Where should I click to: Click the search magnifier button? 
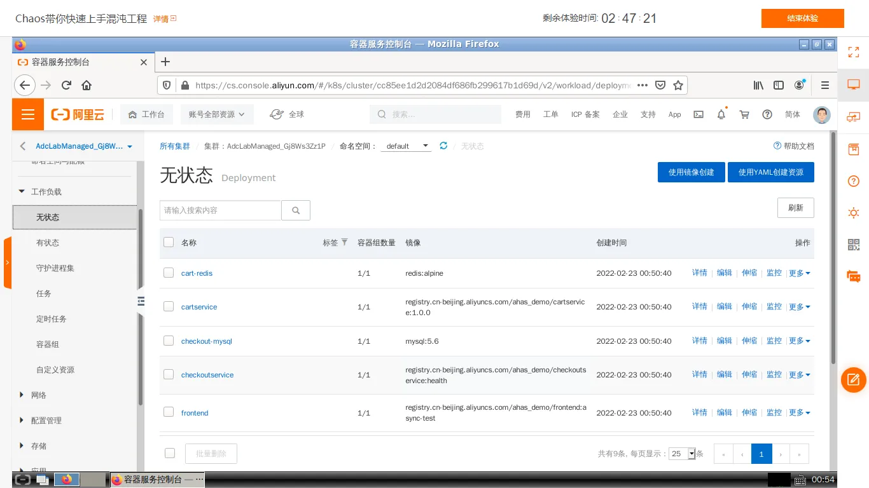[x=296, y=210]
